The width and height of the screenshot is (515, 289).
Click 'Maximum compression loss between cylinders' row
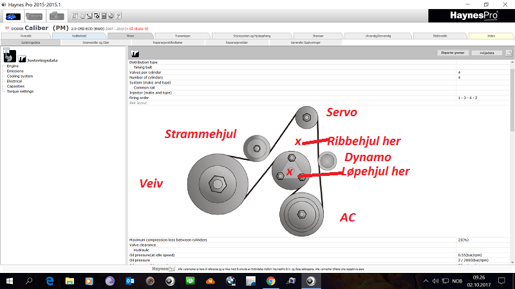319,240
